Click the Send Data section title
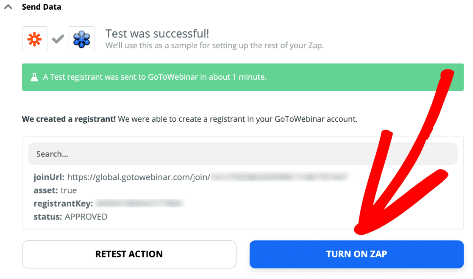 pyautogui.click(x=42, y=7)
